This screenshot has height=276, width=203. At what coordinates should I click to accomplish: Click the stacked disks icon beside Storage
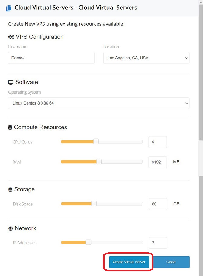(x=10, y=190)
